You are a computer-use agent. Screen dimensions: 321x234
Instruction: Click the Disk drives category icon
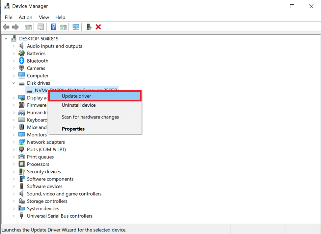[x=21, y=83]
